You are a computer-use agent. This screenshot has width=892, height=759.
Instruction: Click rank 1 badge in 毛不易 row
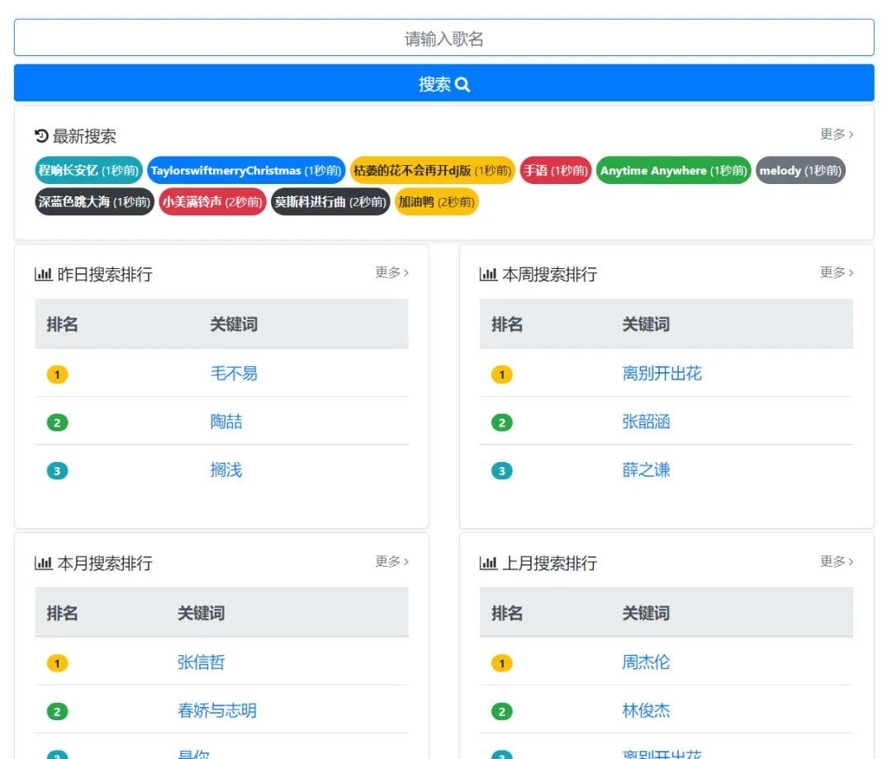57,375
